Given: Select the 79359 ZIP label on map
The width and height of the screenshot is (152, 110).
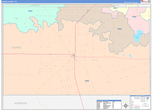Looking at the screenshot, I should (119, 29).
